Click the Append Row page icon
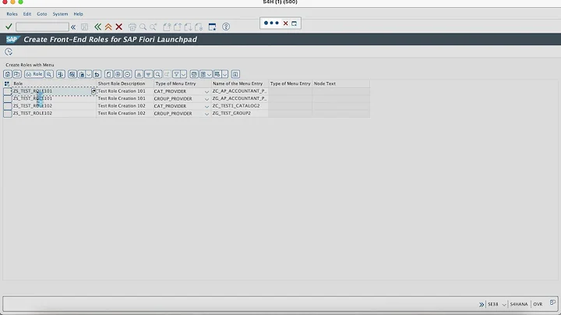This screenshot has width=561, height=315. pyautogui.click(x=108, y=74)
